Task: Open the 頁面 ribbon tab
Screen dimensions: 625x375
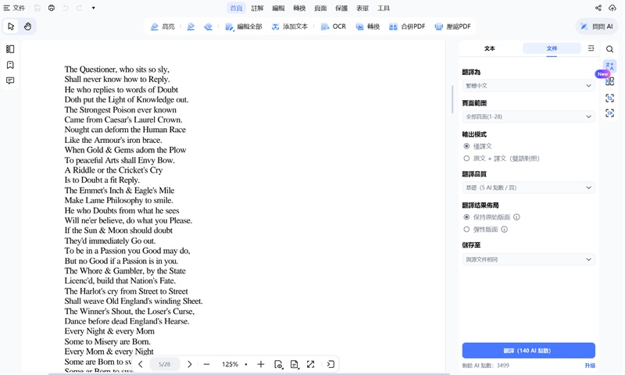Action: pyautogui.click(x=320, y=8)
